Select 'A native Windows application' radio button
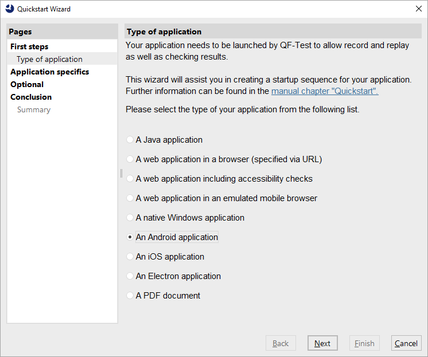Image resolution: width=428 pixels, height=357 pixels. tap(130, 218)
